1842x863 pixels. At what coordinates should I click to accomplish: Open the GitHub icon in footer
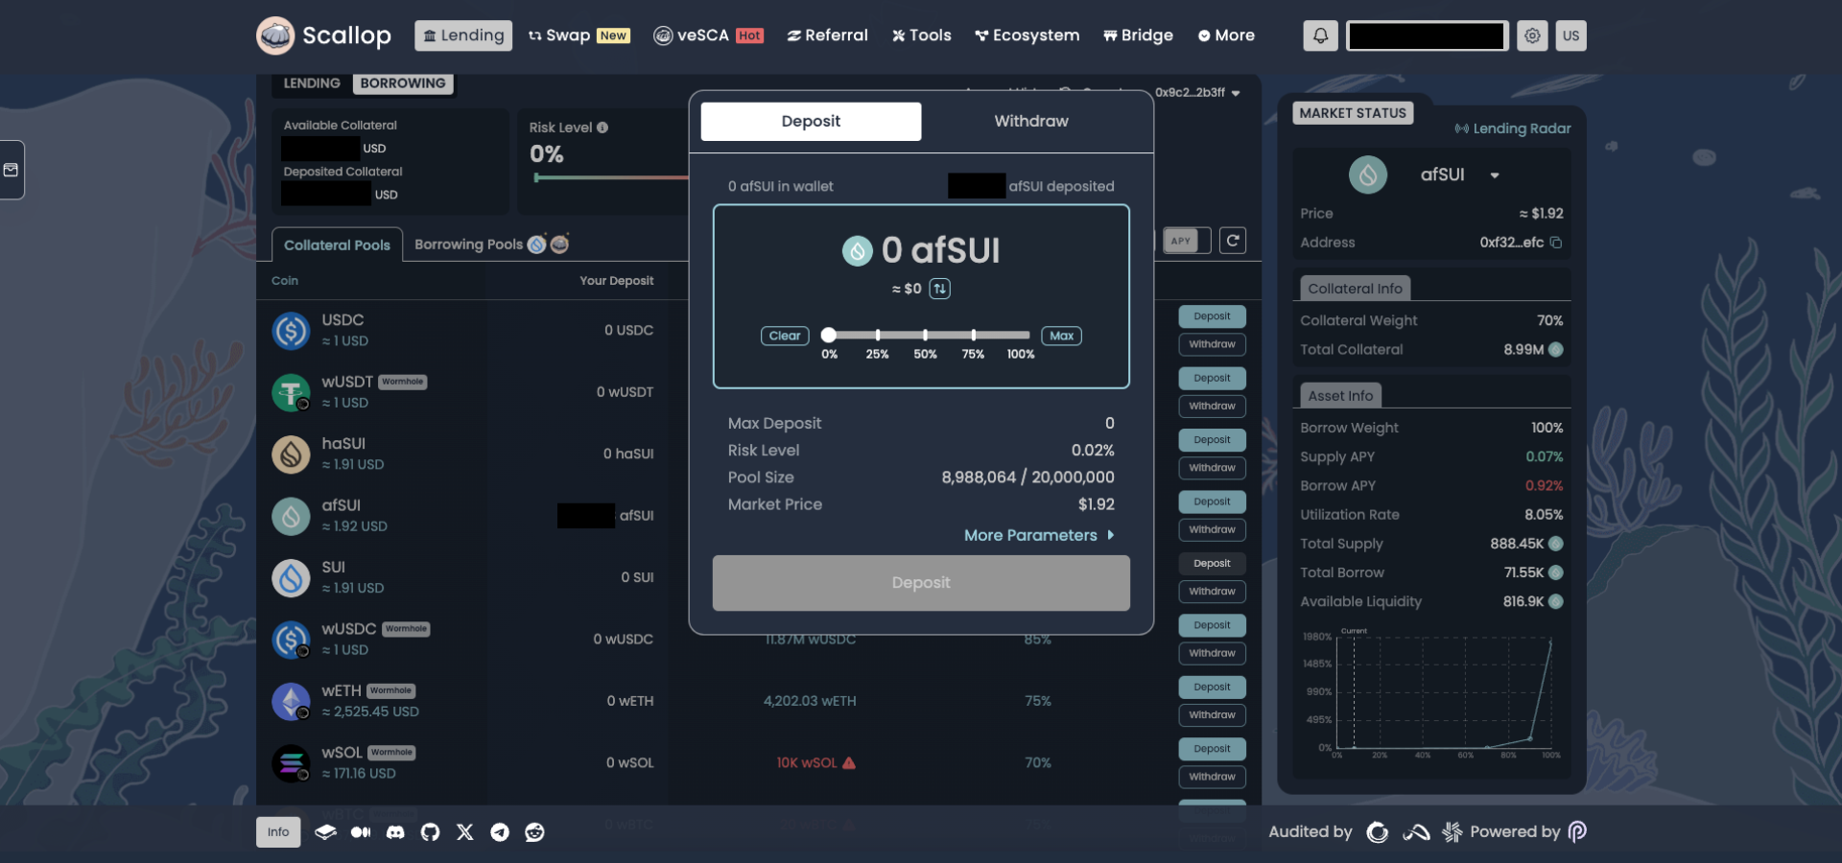(430, 832)
